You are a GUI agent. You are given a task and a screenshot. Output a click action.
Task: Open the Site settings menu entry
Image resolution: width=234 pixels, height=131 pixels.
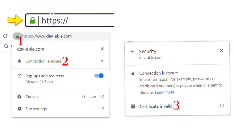(x=36, y=109)
